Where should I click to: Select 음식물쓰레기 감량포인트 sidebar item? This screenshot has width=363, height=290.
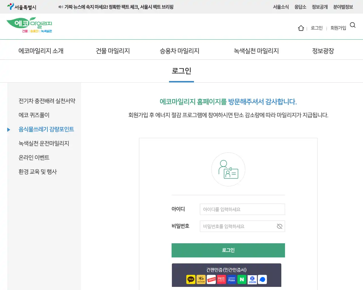tap(46, 129)
